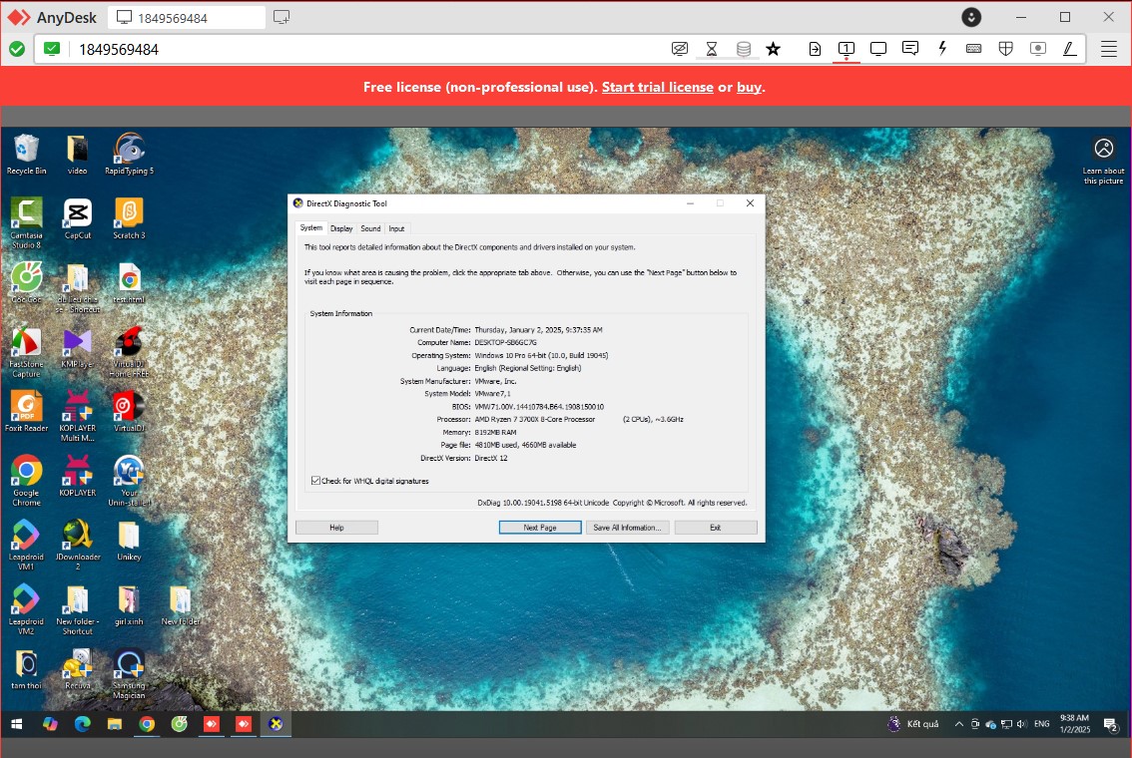Toggle Check for WHQL digital signatures
Viewport: 1132px width, 758px height.
(x=316, y=481)
